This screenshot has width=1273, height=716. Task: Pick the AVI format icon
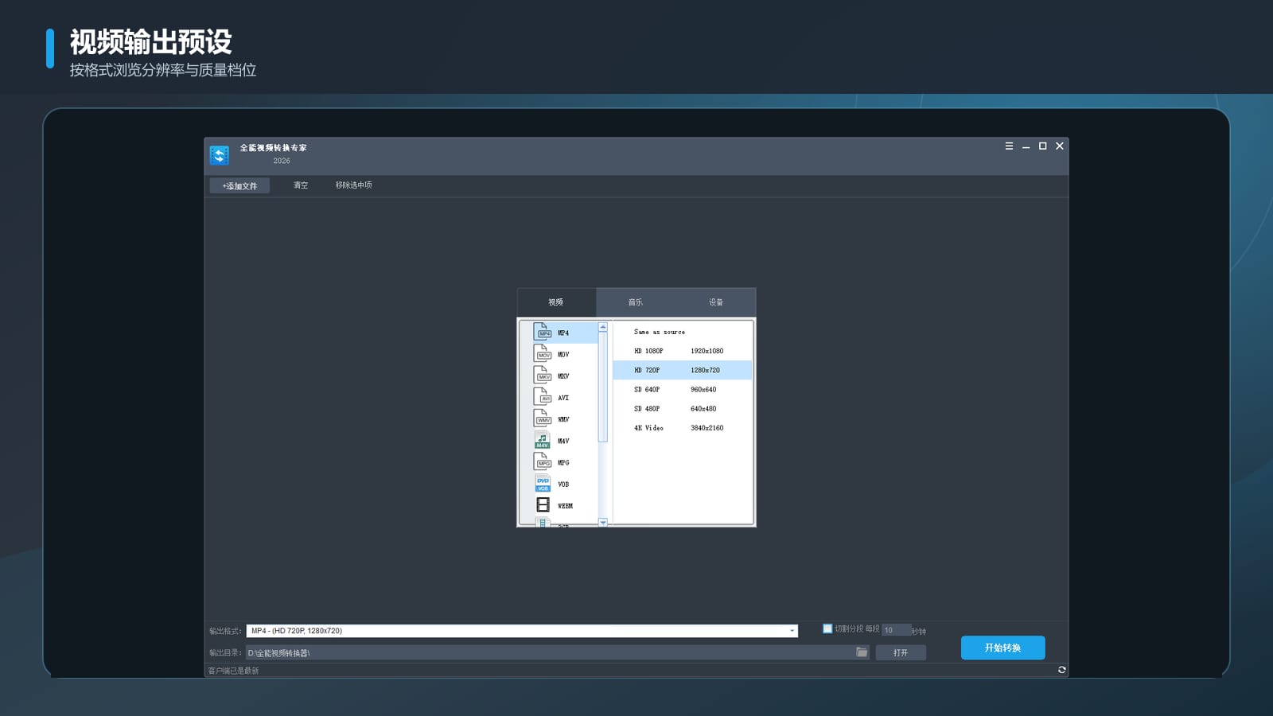tap(543, 396)
